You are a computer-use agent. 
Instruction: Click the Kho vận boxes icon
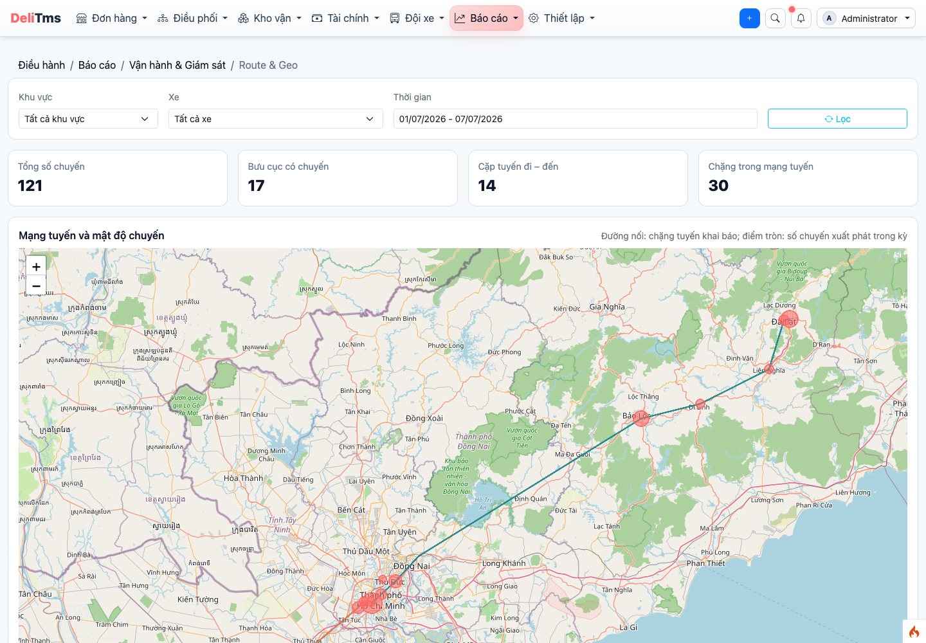pos(243,18)
